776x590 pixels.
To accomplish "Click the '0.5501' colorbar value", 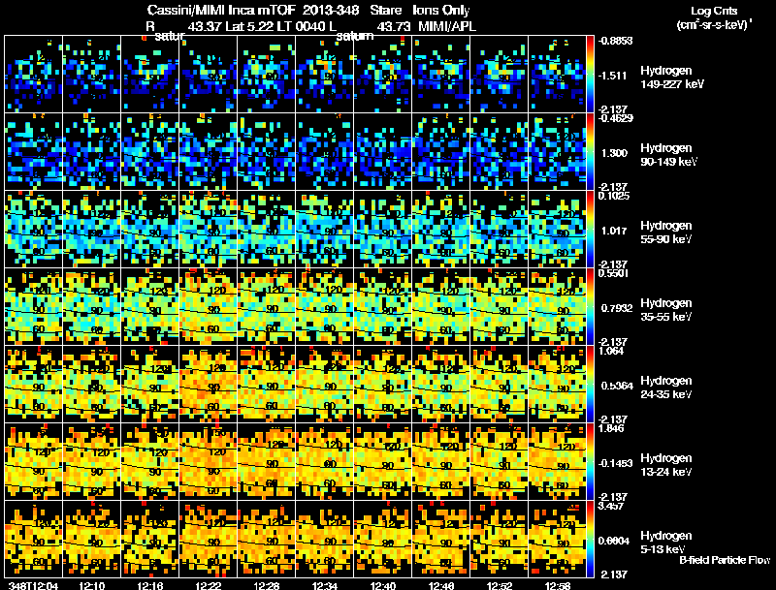I will [613, 273].
